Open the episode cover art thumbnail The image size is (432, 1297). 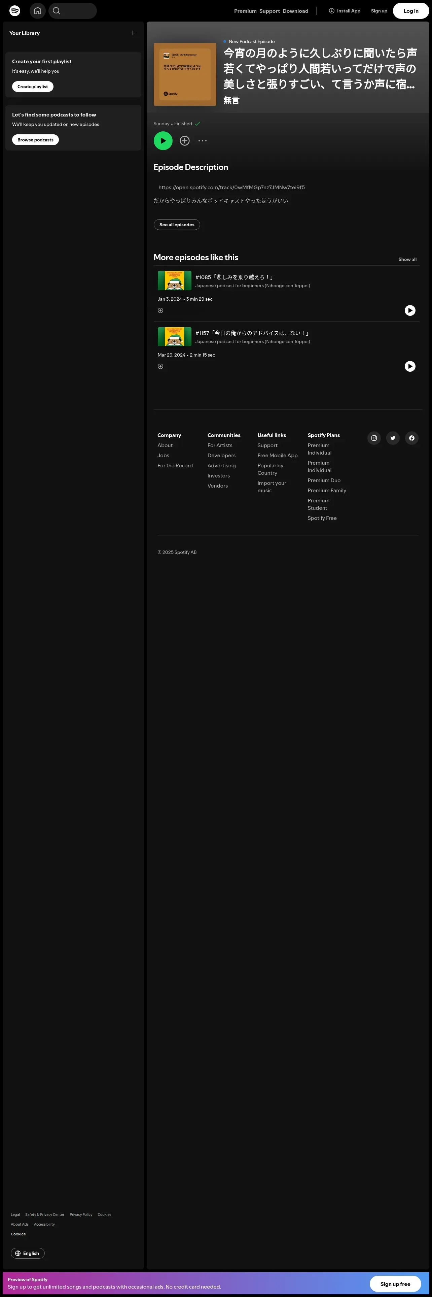(x=185, y=74)
